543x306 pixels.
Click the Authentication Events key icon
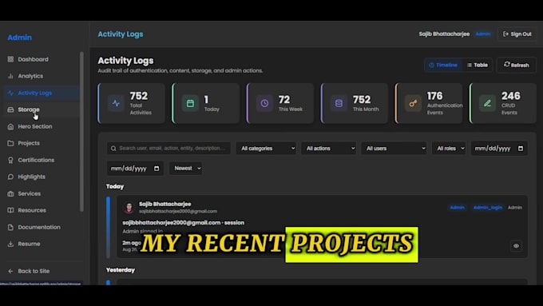[413, 103]
